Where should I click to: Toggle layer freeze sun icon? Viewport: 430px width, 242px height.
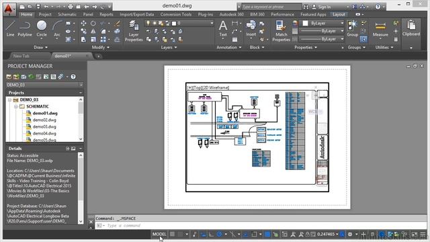(155, 24)
